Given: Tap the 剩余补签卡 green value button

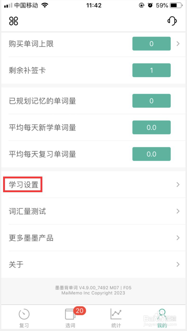Looking at the screenshot, I should (x=151, y=70).
